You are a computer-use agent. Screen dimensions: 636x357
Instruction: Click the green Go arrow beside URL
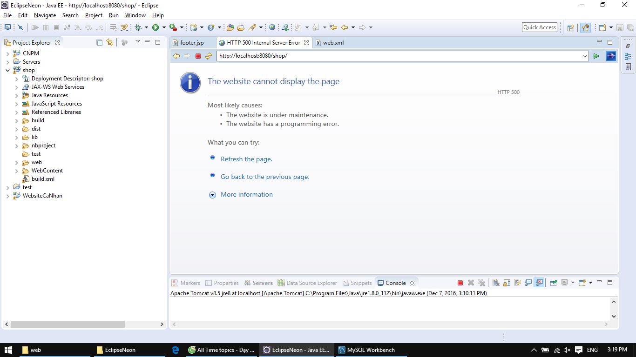tap(596, 56)
